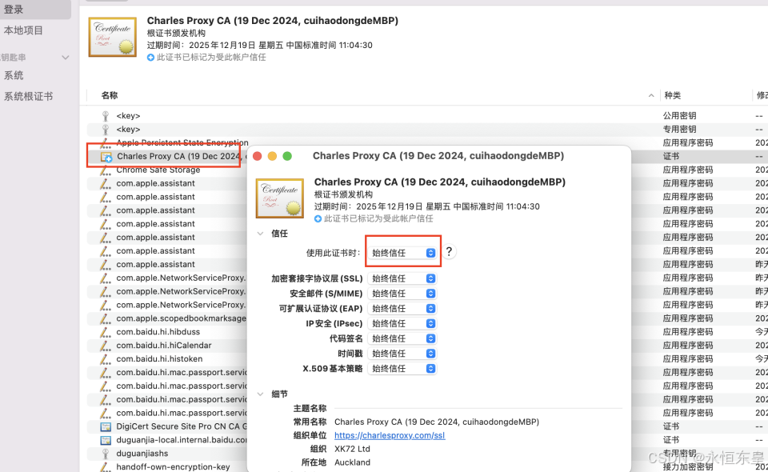Image resolution: width=768 pixels, height=472 pixels.
Task: Select the duguanjiashs key entry
Action: pos(142,454)
